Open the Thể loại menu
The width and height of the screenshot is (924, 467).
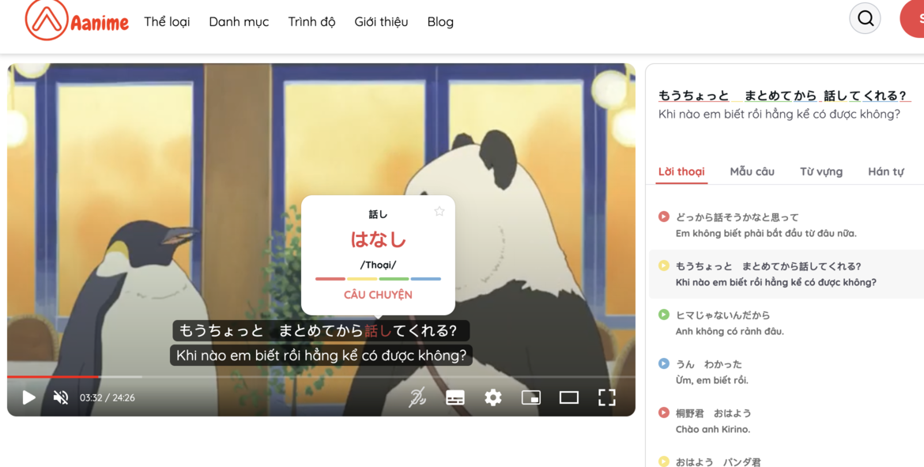pyautogui.click(x=167, y=22)
